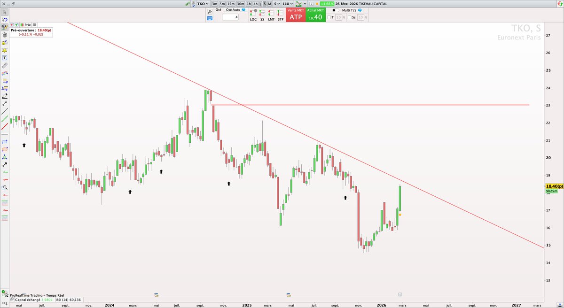The height and width of the screenshot is (308, 564).
Task: Enable the Ss stop checkbox
Action: 350,18
